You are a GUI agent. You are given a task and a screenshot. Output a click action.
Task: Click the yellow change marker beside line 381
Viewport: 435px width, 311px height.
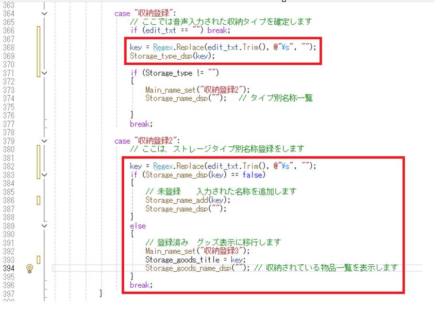[39, 158]
